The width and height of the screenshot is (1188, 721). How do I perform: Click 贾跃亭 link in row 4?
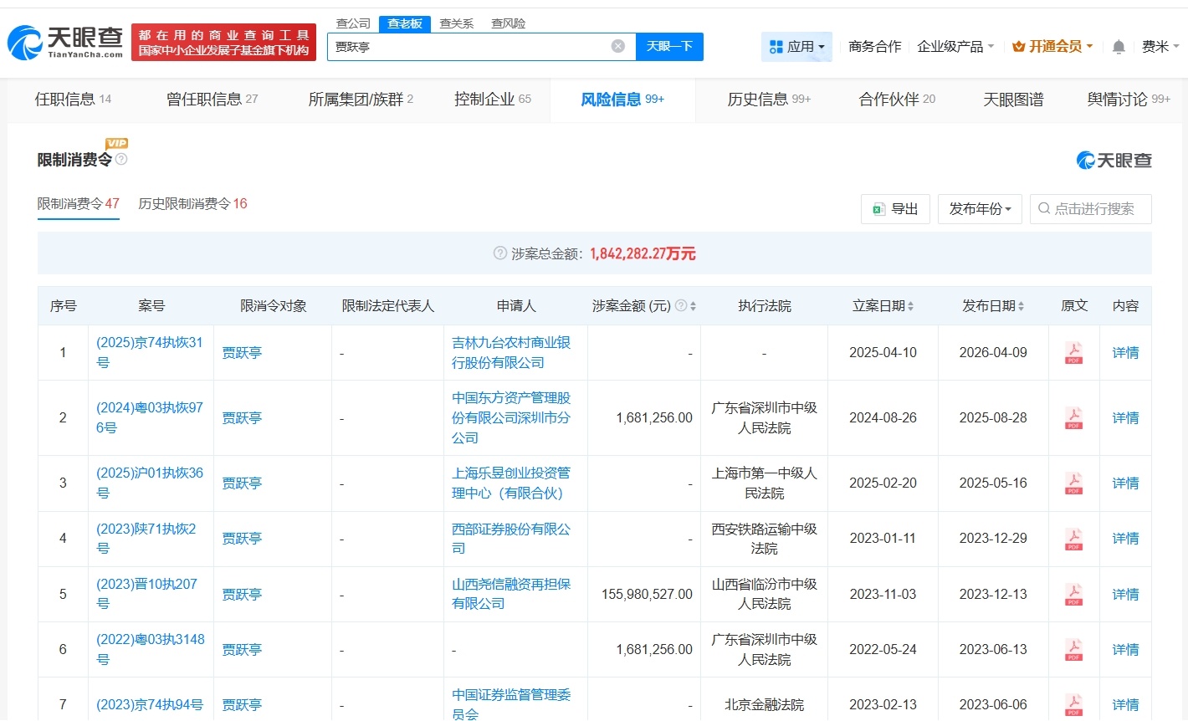pyautogui.click(x=242, y=539)
